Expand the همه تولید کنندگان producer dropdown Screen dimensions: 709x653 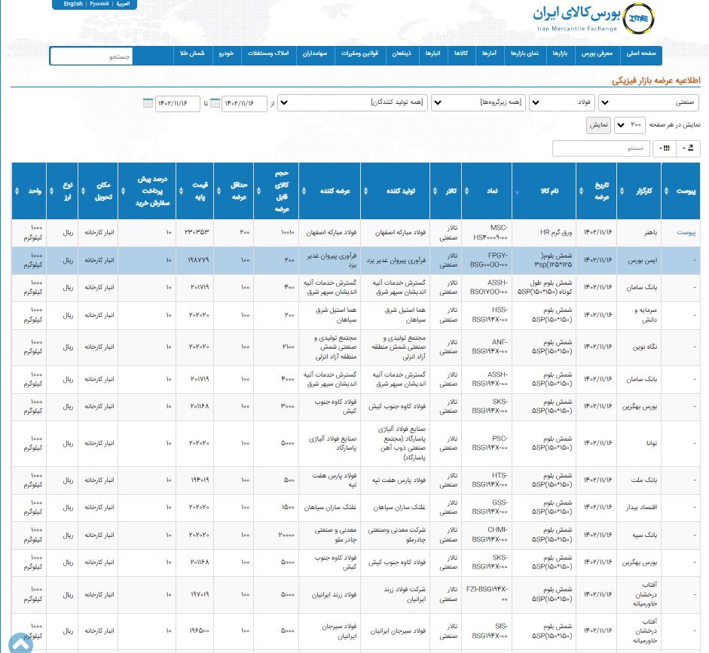point(352,102)
